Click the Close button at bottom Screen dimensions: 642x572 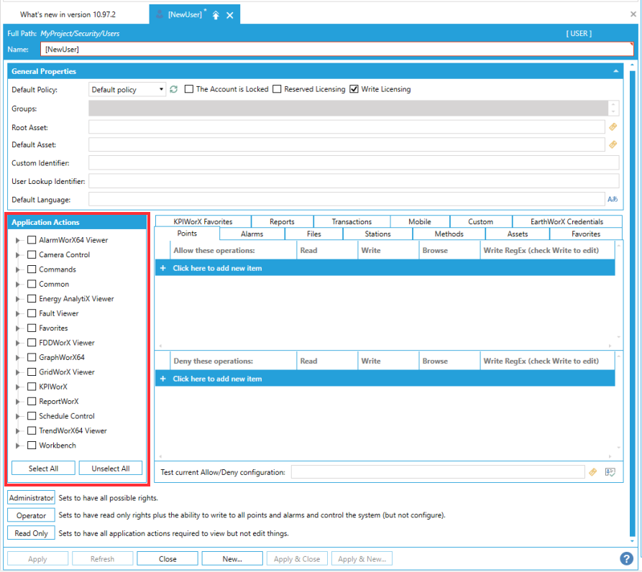pyautogui.click(x=168, y=558)
